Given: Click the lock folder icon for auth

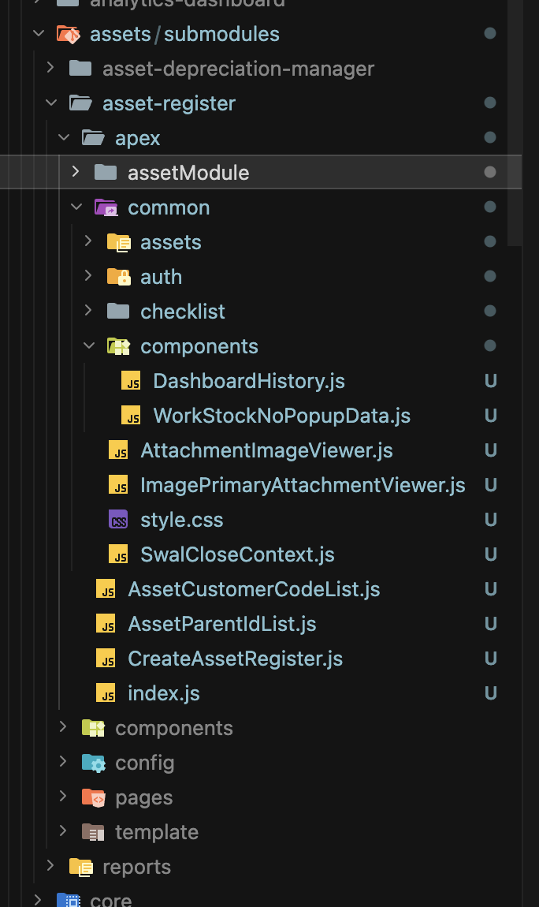Looking at the screenshot, I should click(118, 277).
